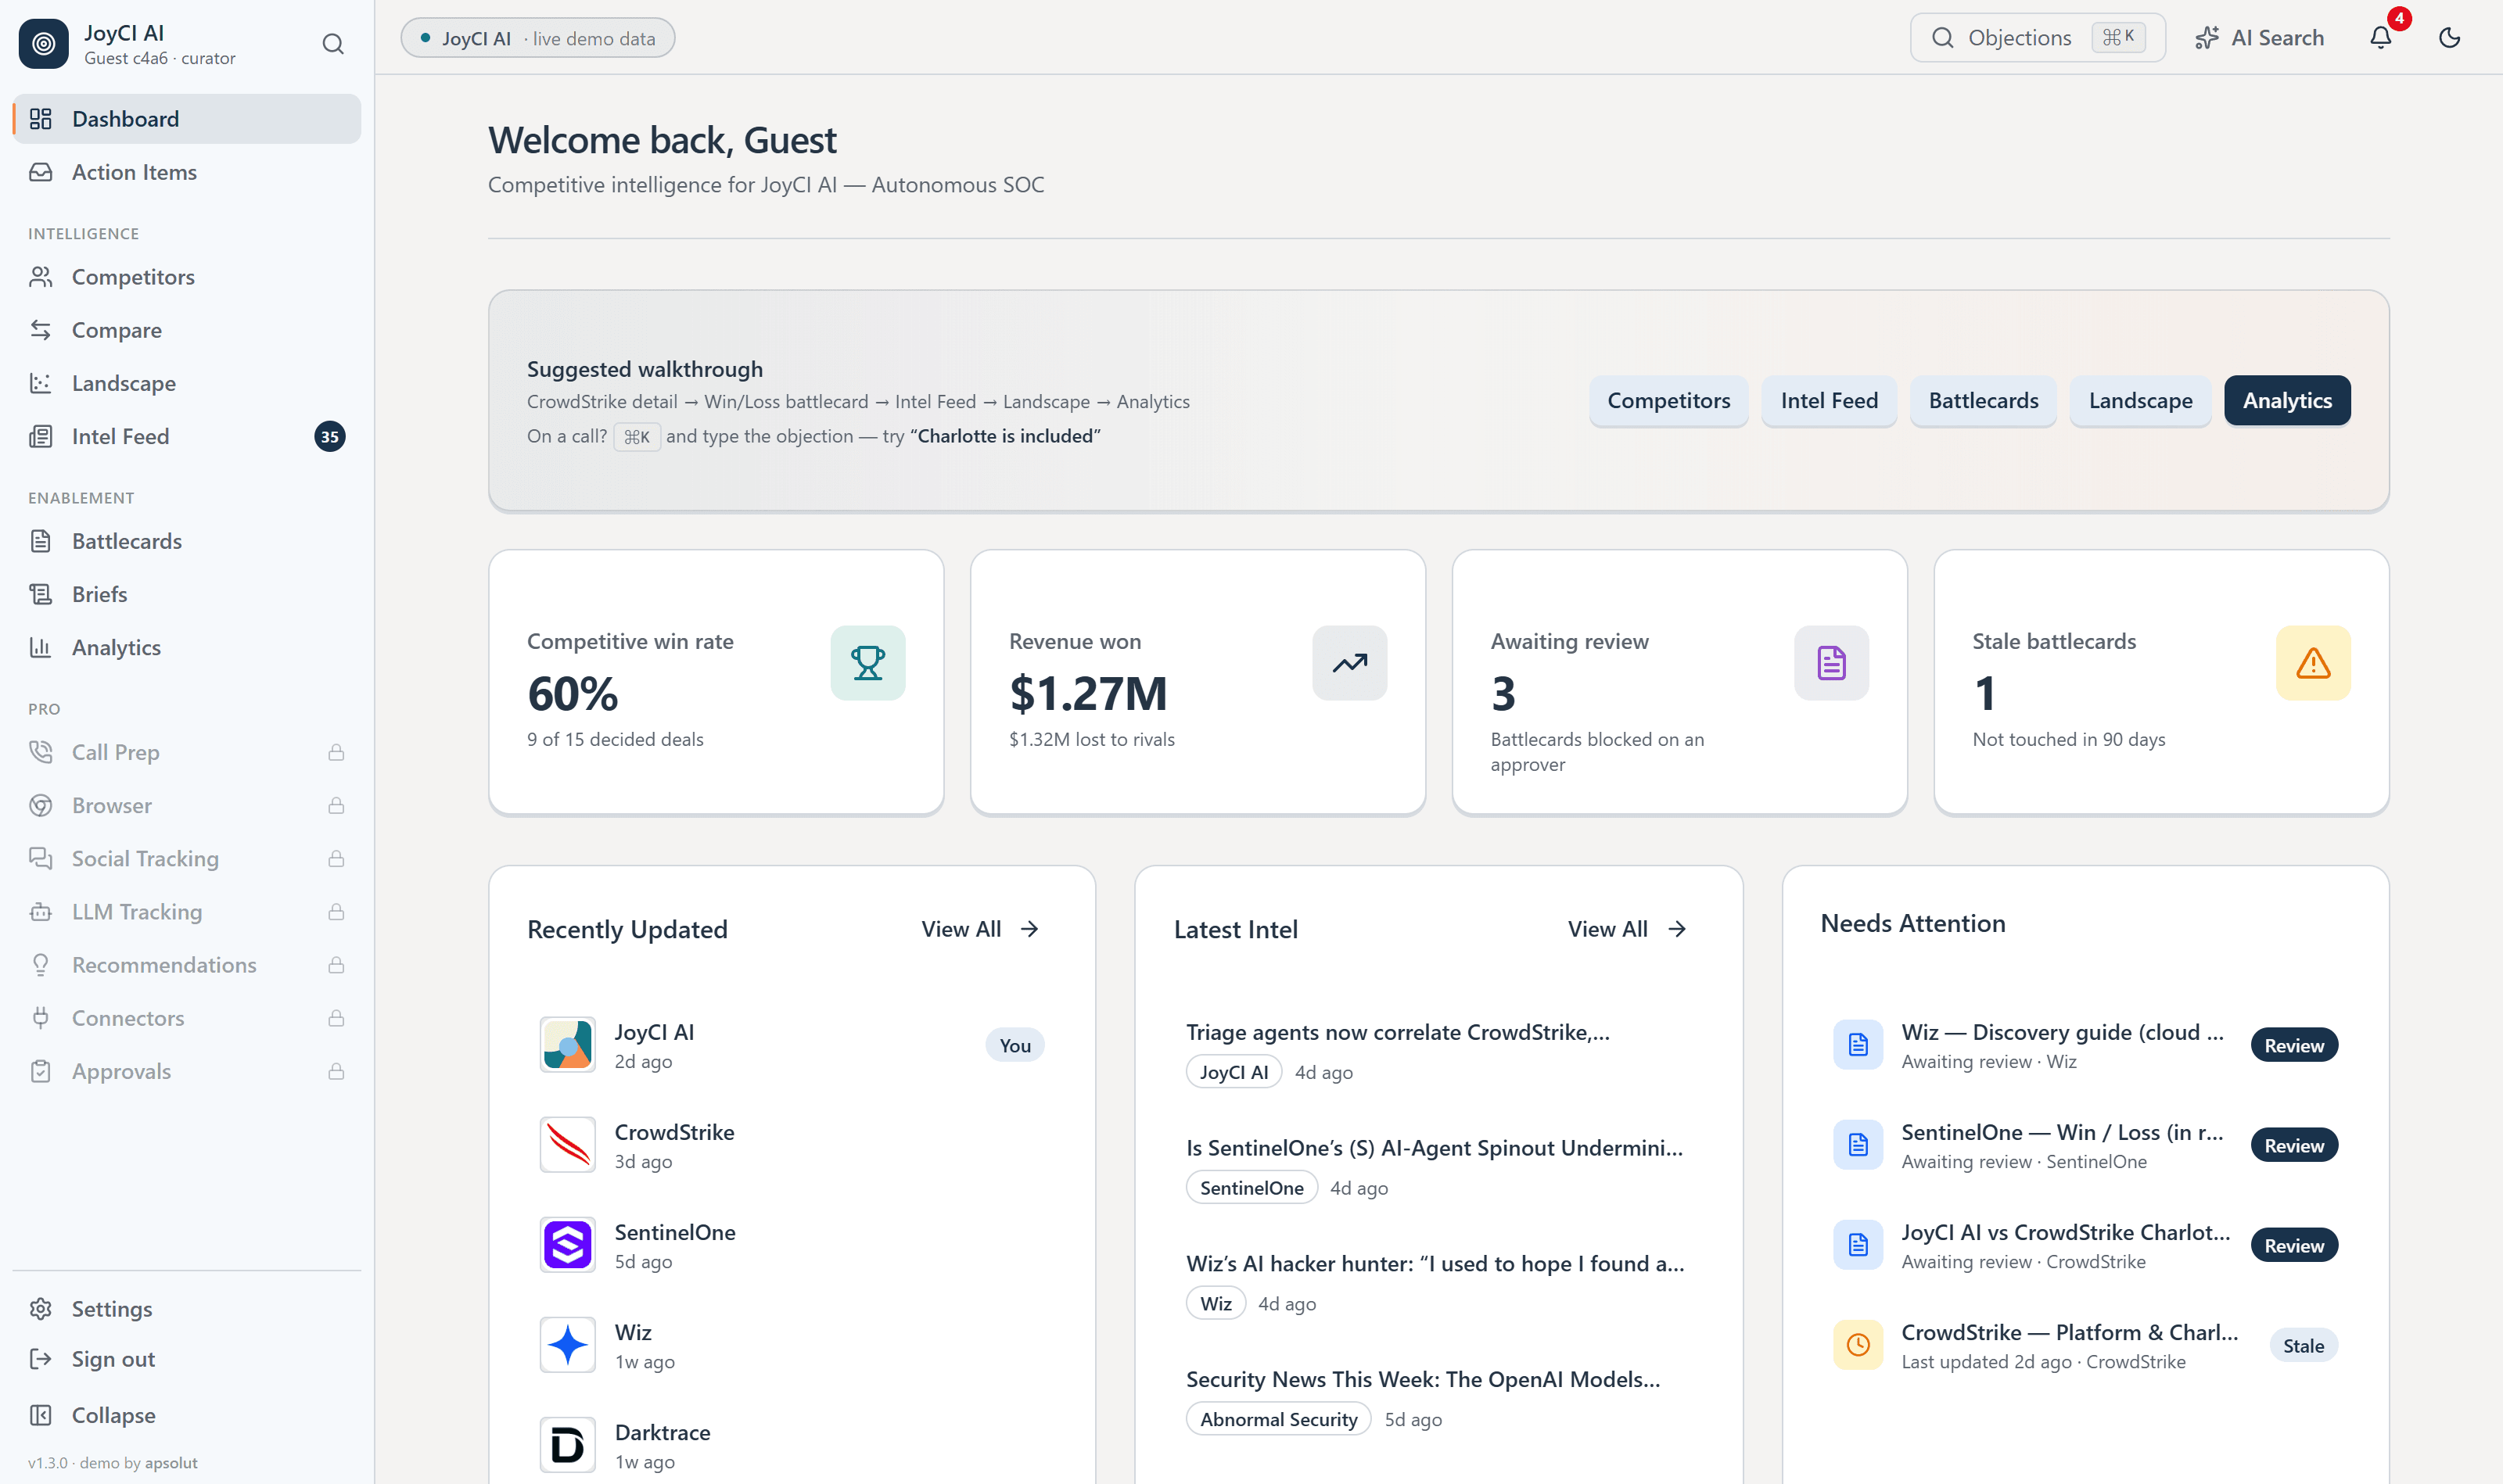Open the sidebar search magnifier icon

[x=333, y=44]
